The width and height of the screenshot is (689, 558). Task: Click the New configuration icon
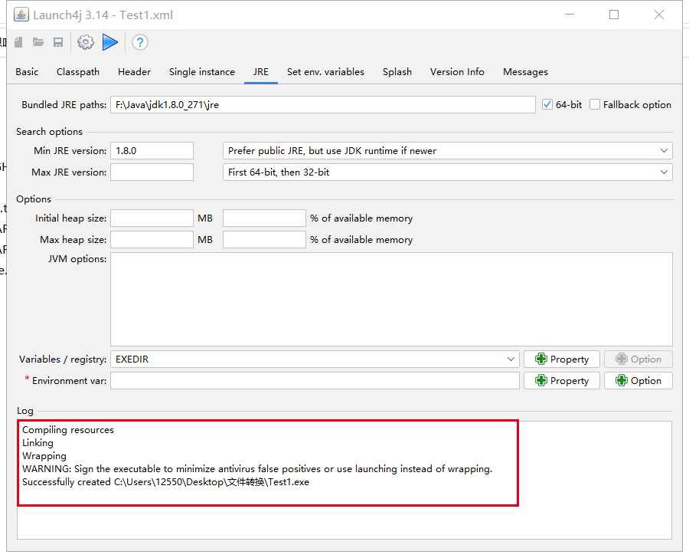pyautogui.click(x=18, y=43)
